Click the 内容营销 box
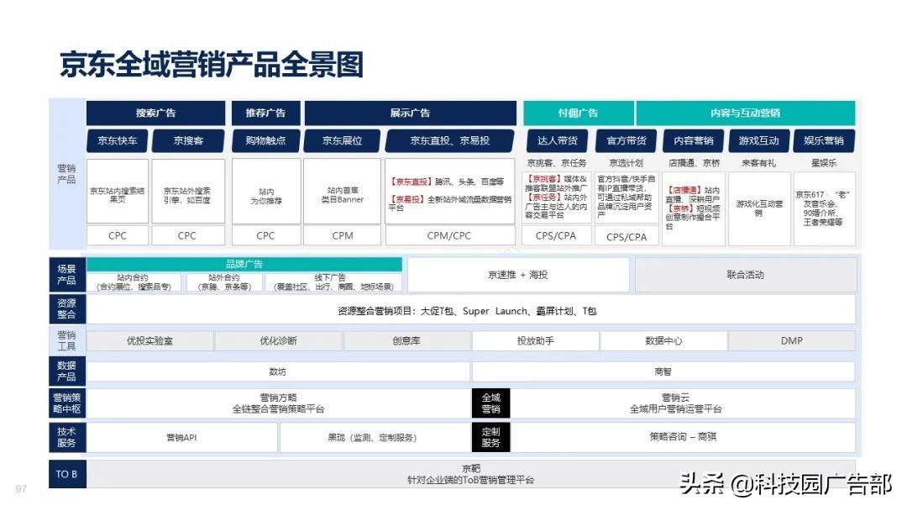The image size is (907, 511). click(x=694, y=140)
